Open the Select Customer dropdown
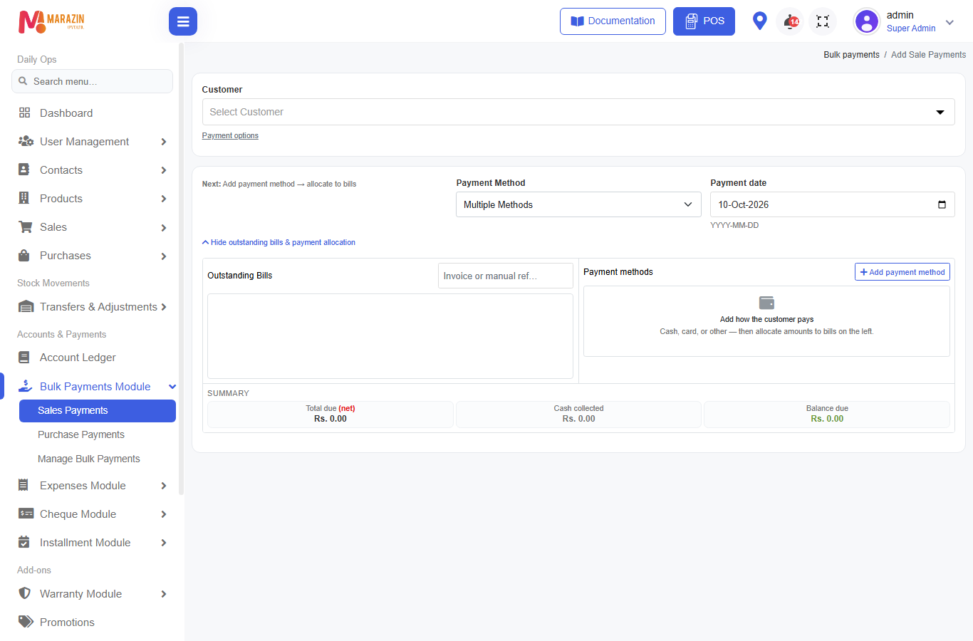The height and width of the screenshot is (641, 973). pyautogui.click(x=578, y=112)
